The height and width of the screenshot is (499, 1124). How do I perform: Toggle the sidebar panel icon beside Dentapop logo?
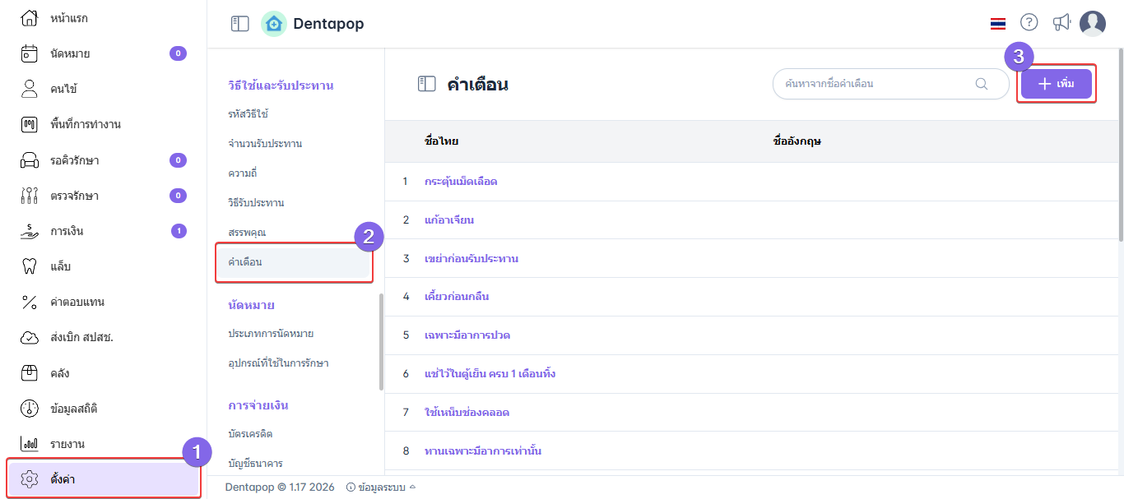click(239, 24)
